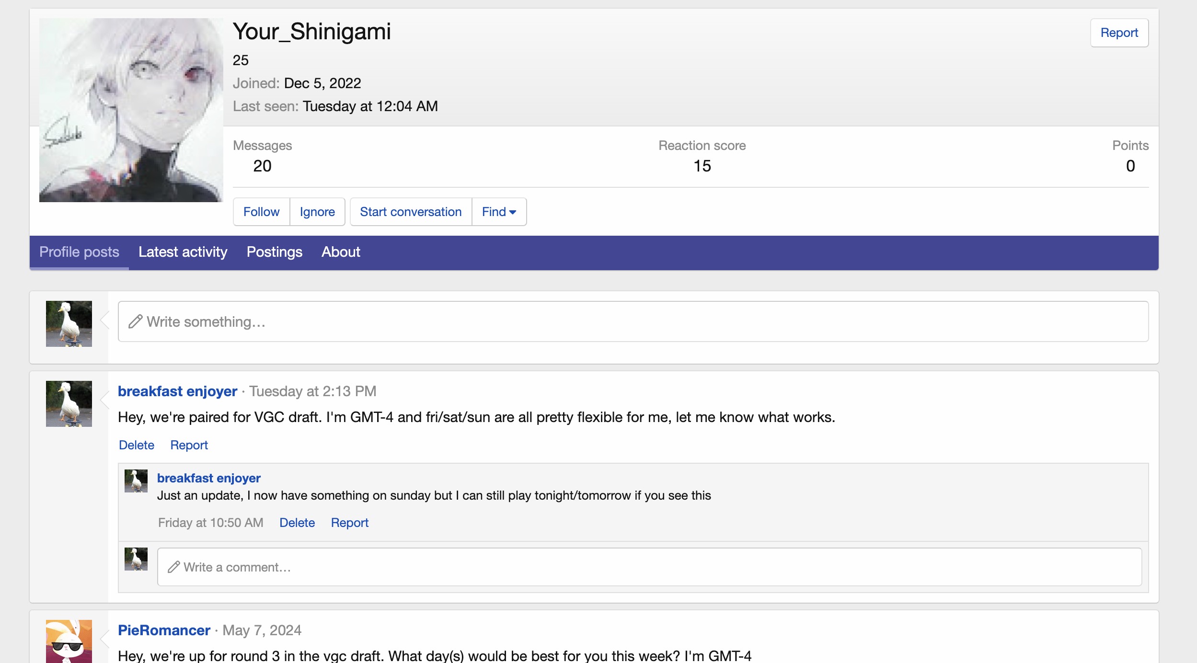Open the About tab

pos(341,252)
